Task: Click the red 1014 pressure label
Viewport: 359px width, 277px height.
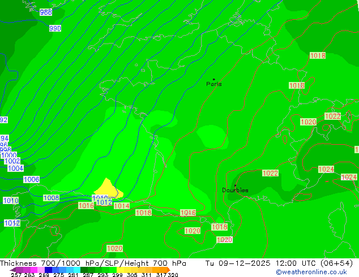Action: [122, 206]
